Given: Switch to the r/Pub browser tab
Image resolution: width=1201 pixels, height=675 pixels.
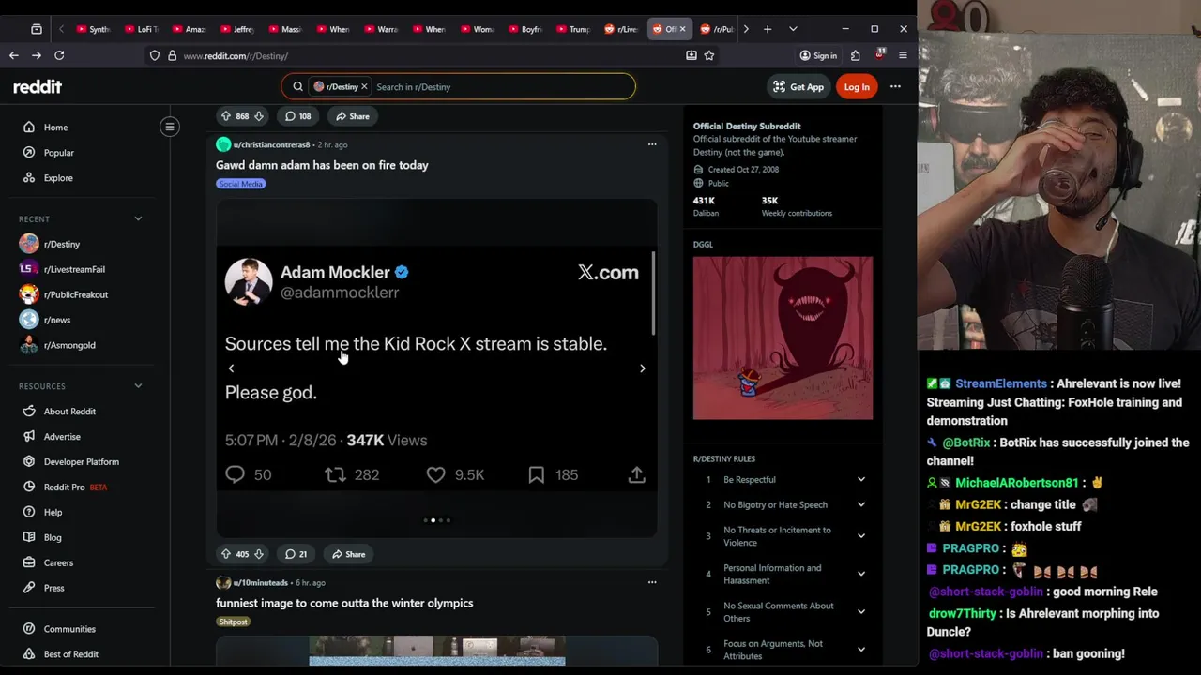Looking at the screenshot, I should [x=716, y=29].
